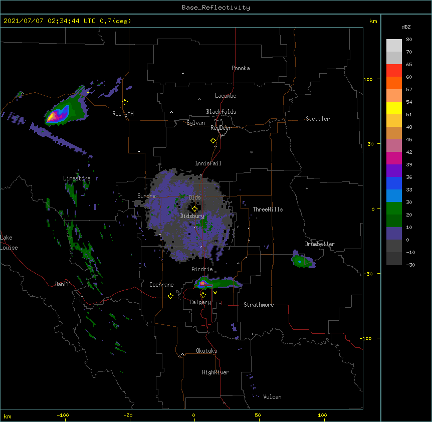Click the yellow diamond marker south of RedDeer
432x422 pixels.
tap(213, 141)
